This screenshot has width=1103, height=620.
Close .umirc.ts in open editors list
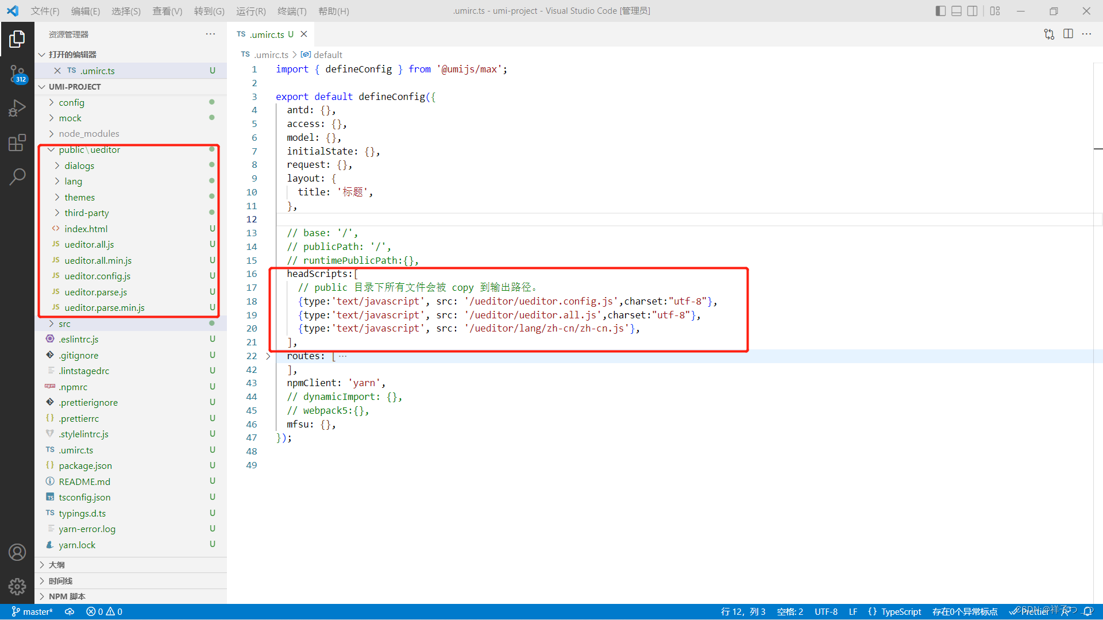tap(57, 71)
